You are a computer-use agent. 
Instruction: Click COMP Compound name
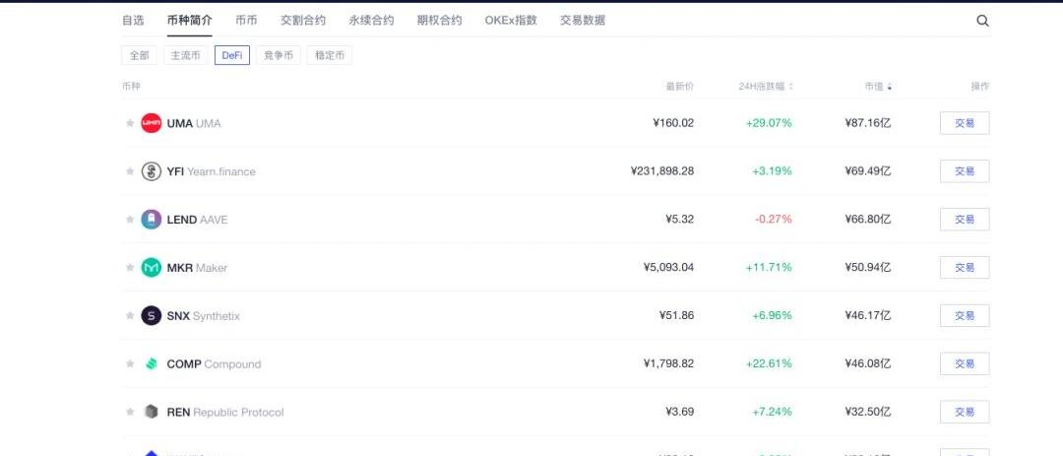coord(215,364)
